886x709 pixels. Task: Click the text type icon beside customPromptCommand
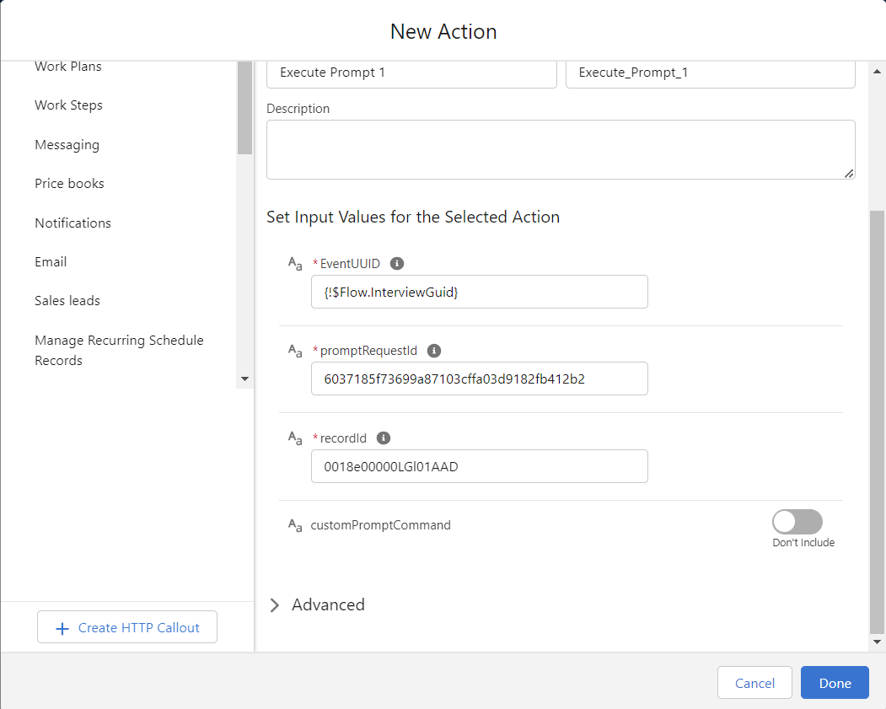pos(295,525)
